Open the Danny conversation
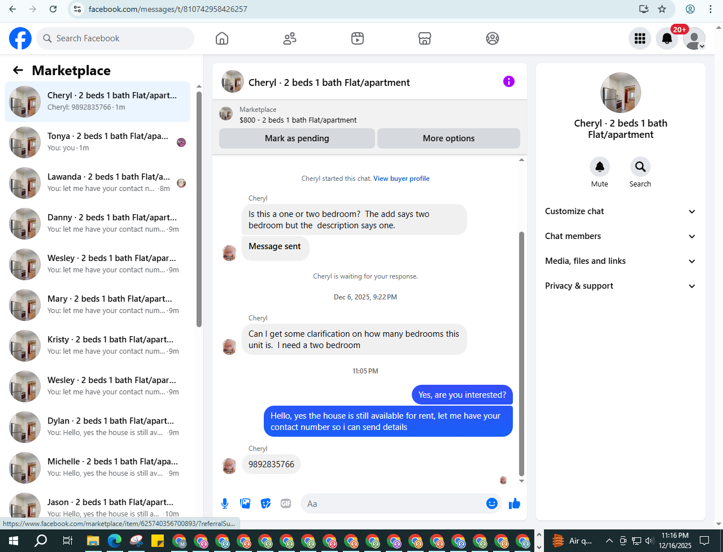Image resolution: width=723 pixels, height=552 pixels. click(x=97, y=224)
